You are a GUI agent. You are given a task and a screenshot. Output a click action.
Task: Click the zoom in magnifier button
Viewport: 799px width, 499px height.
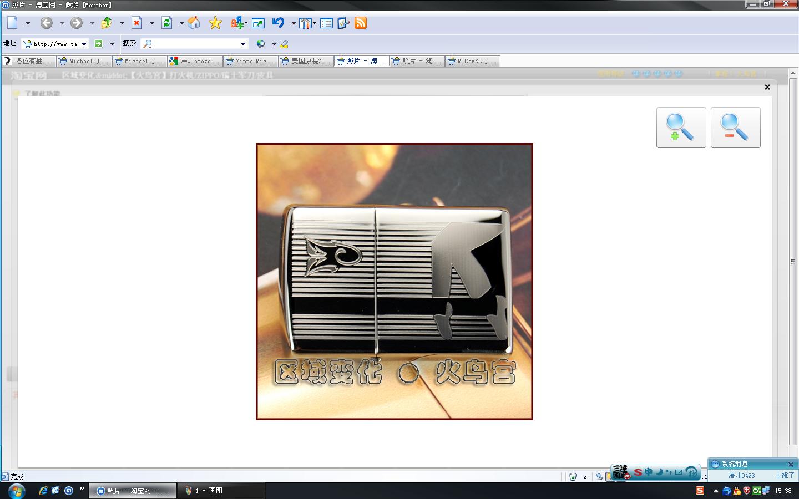[x=681, y=128]
